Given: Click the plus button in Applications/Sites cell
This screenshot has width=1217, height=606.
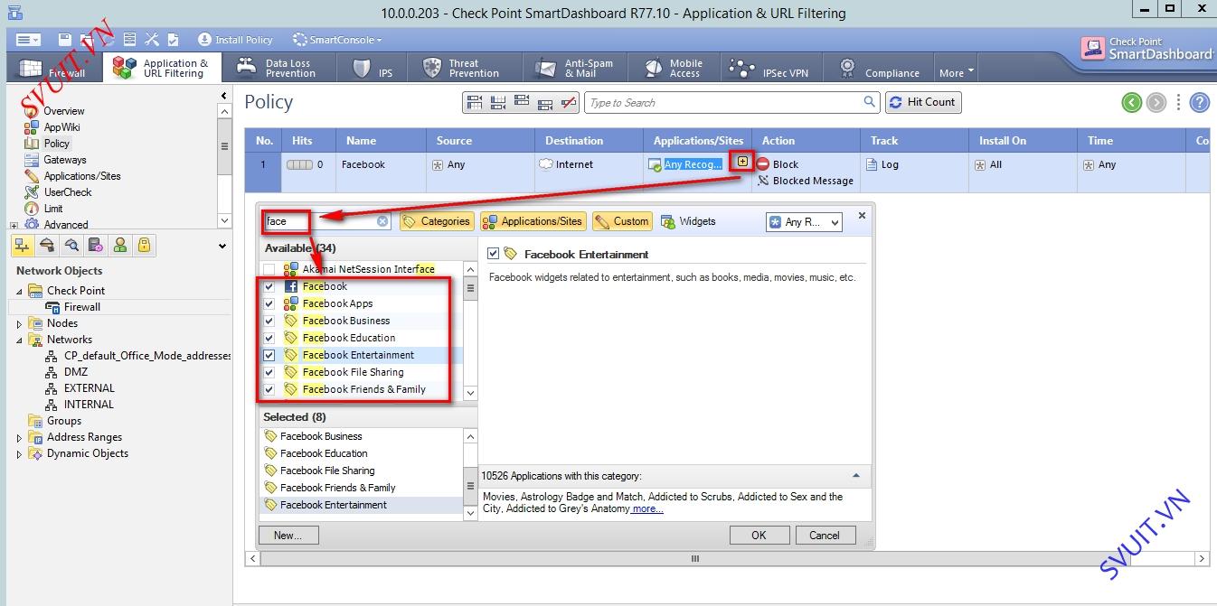Looking at the screenshot, I should point(742,162).
